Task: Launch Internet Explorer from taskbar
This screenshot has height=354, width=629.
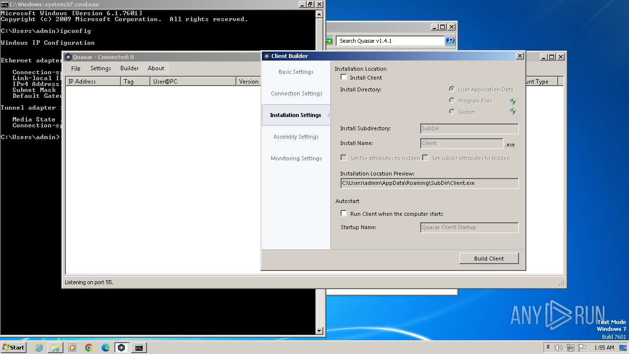Action: pos(39,348)
